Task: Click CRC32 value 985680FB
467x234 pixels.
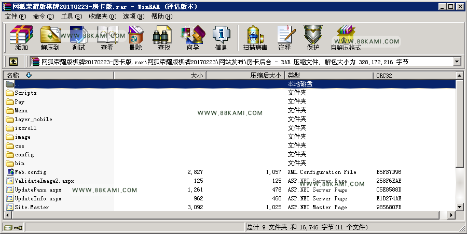Action: 389,207
